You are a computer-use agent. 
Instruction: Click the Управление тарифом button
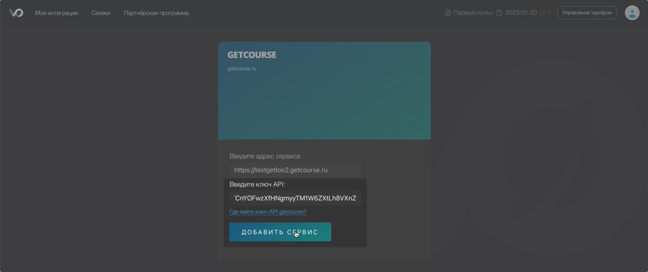click(587, 13)
